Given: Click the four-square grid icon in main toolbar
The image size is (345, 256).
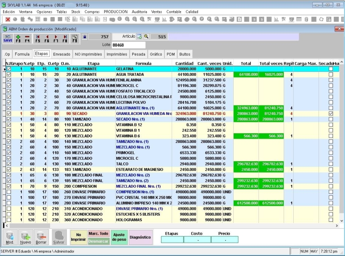Looking at the screenshot, I should click(x=38, y=19).
